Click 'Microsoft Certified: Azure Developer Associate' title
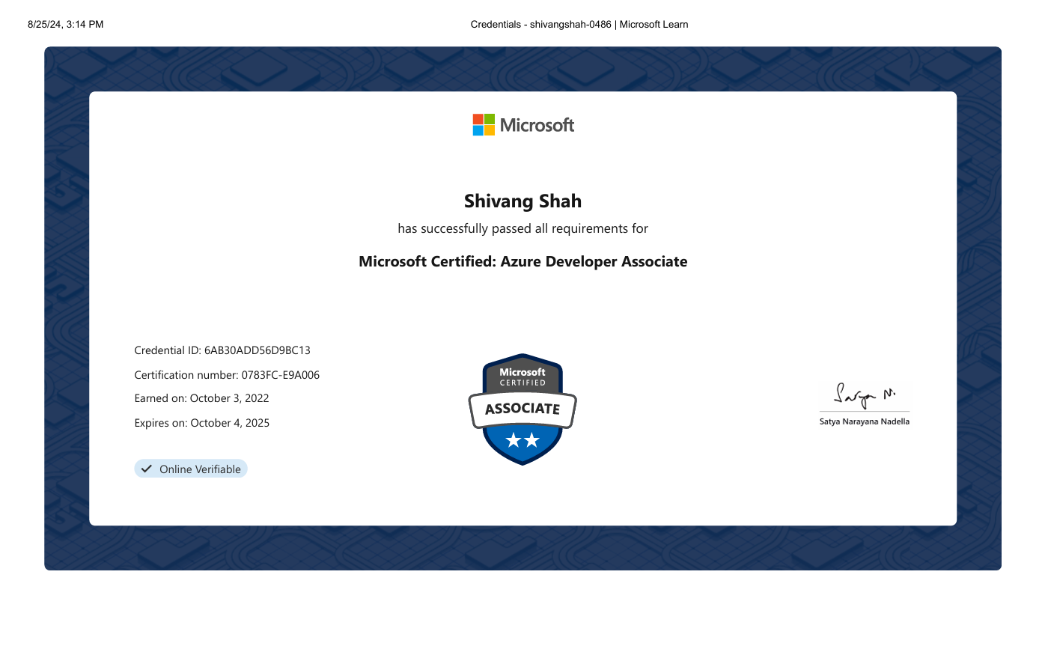This screenshot has height=655, width=1048. 523,261
